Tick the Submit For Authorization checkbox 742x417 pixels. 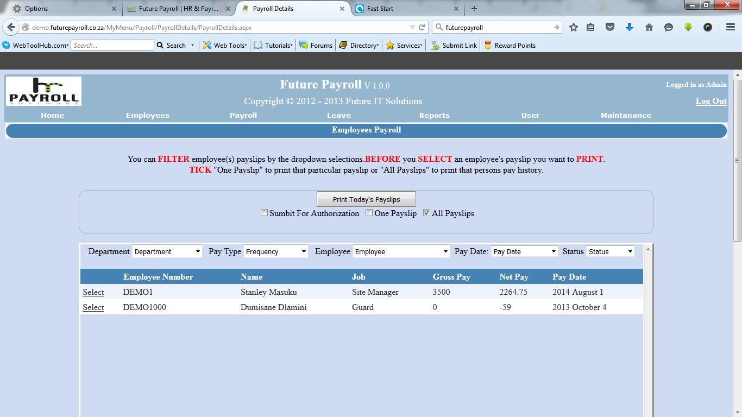click(x=265, y=213)
